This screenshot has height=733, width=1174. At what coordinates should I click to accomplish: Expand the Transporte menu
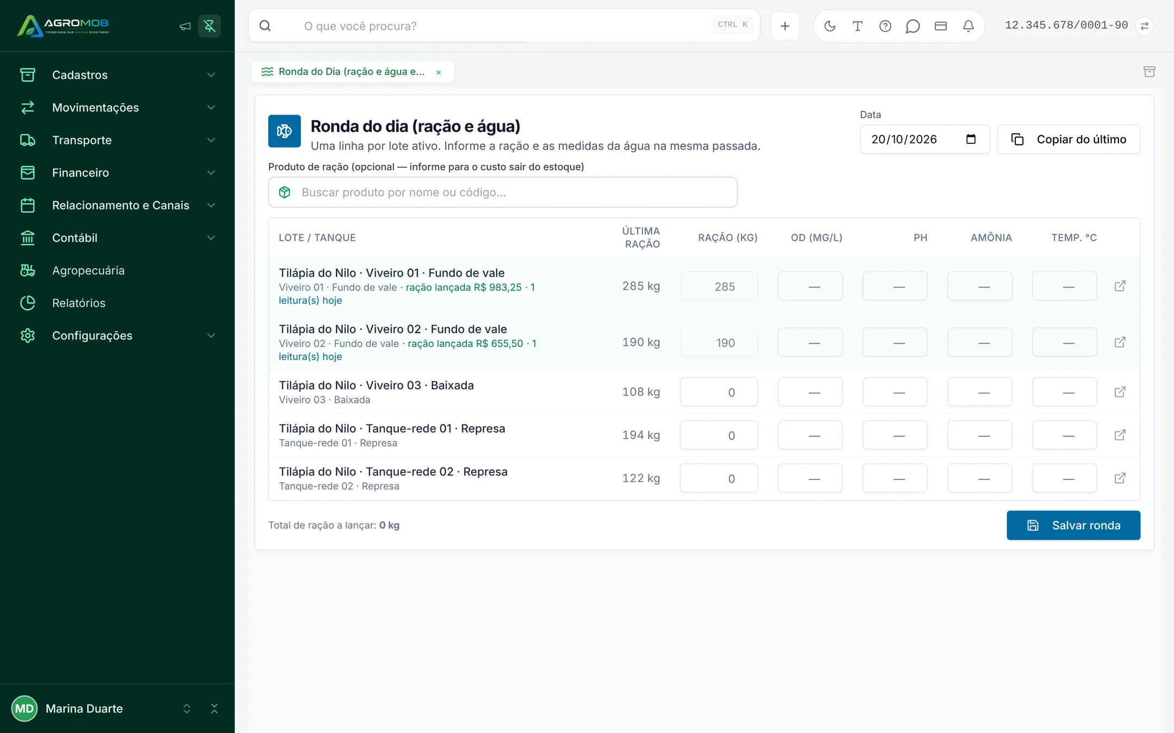pyautogui.click(x=117, y=140)
